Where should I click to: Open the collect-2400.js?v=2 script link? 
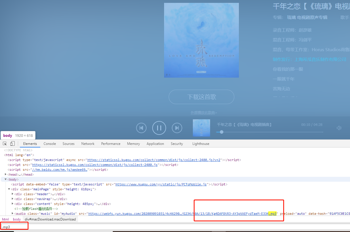coord(154,160)
